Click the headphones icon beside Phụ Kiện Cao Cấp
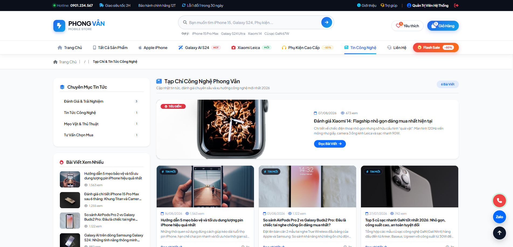 284,48
